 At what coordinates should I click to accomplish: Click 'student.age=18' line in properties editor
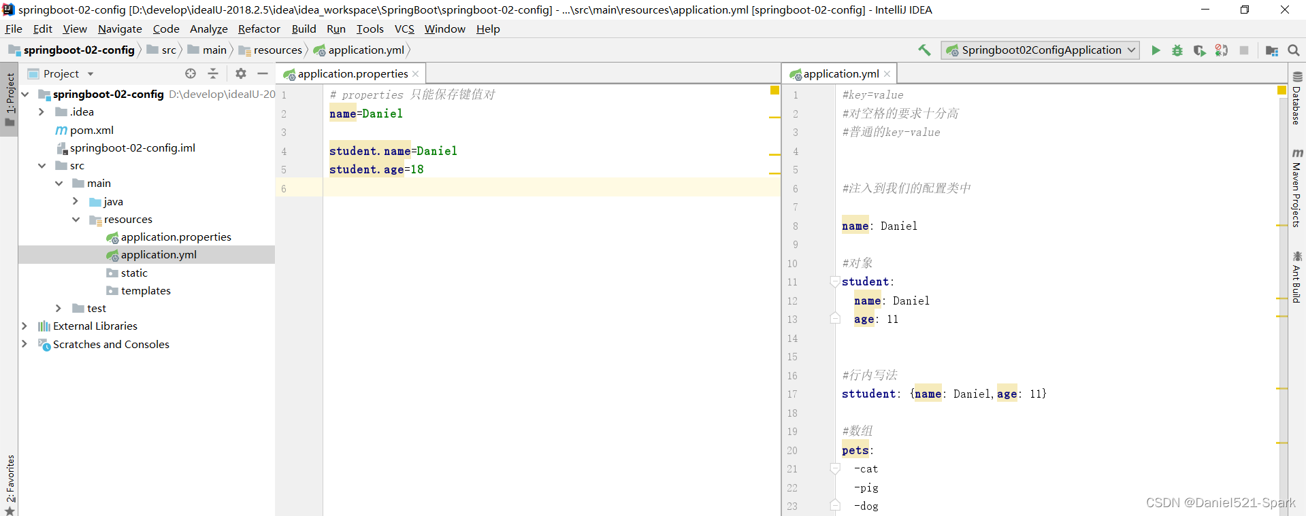point(376,169)
